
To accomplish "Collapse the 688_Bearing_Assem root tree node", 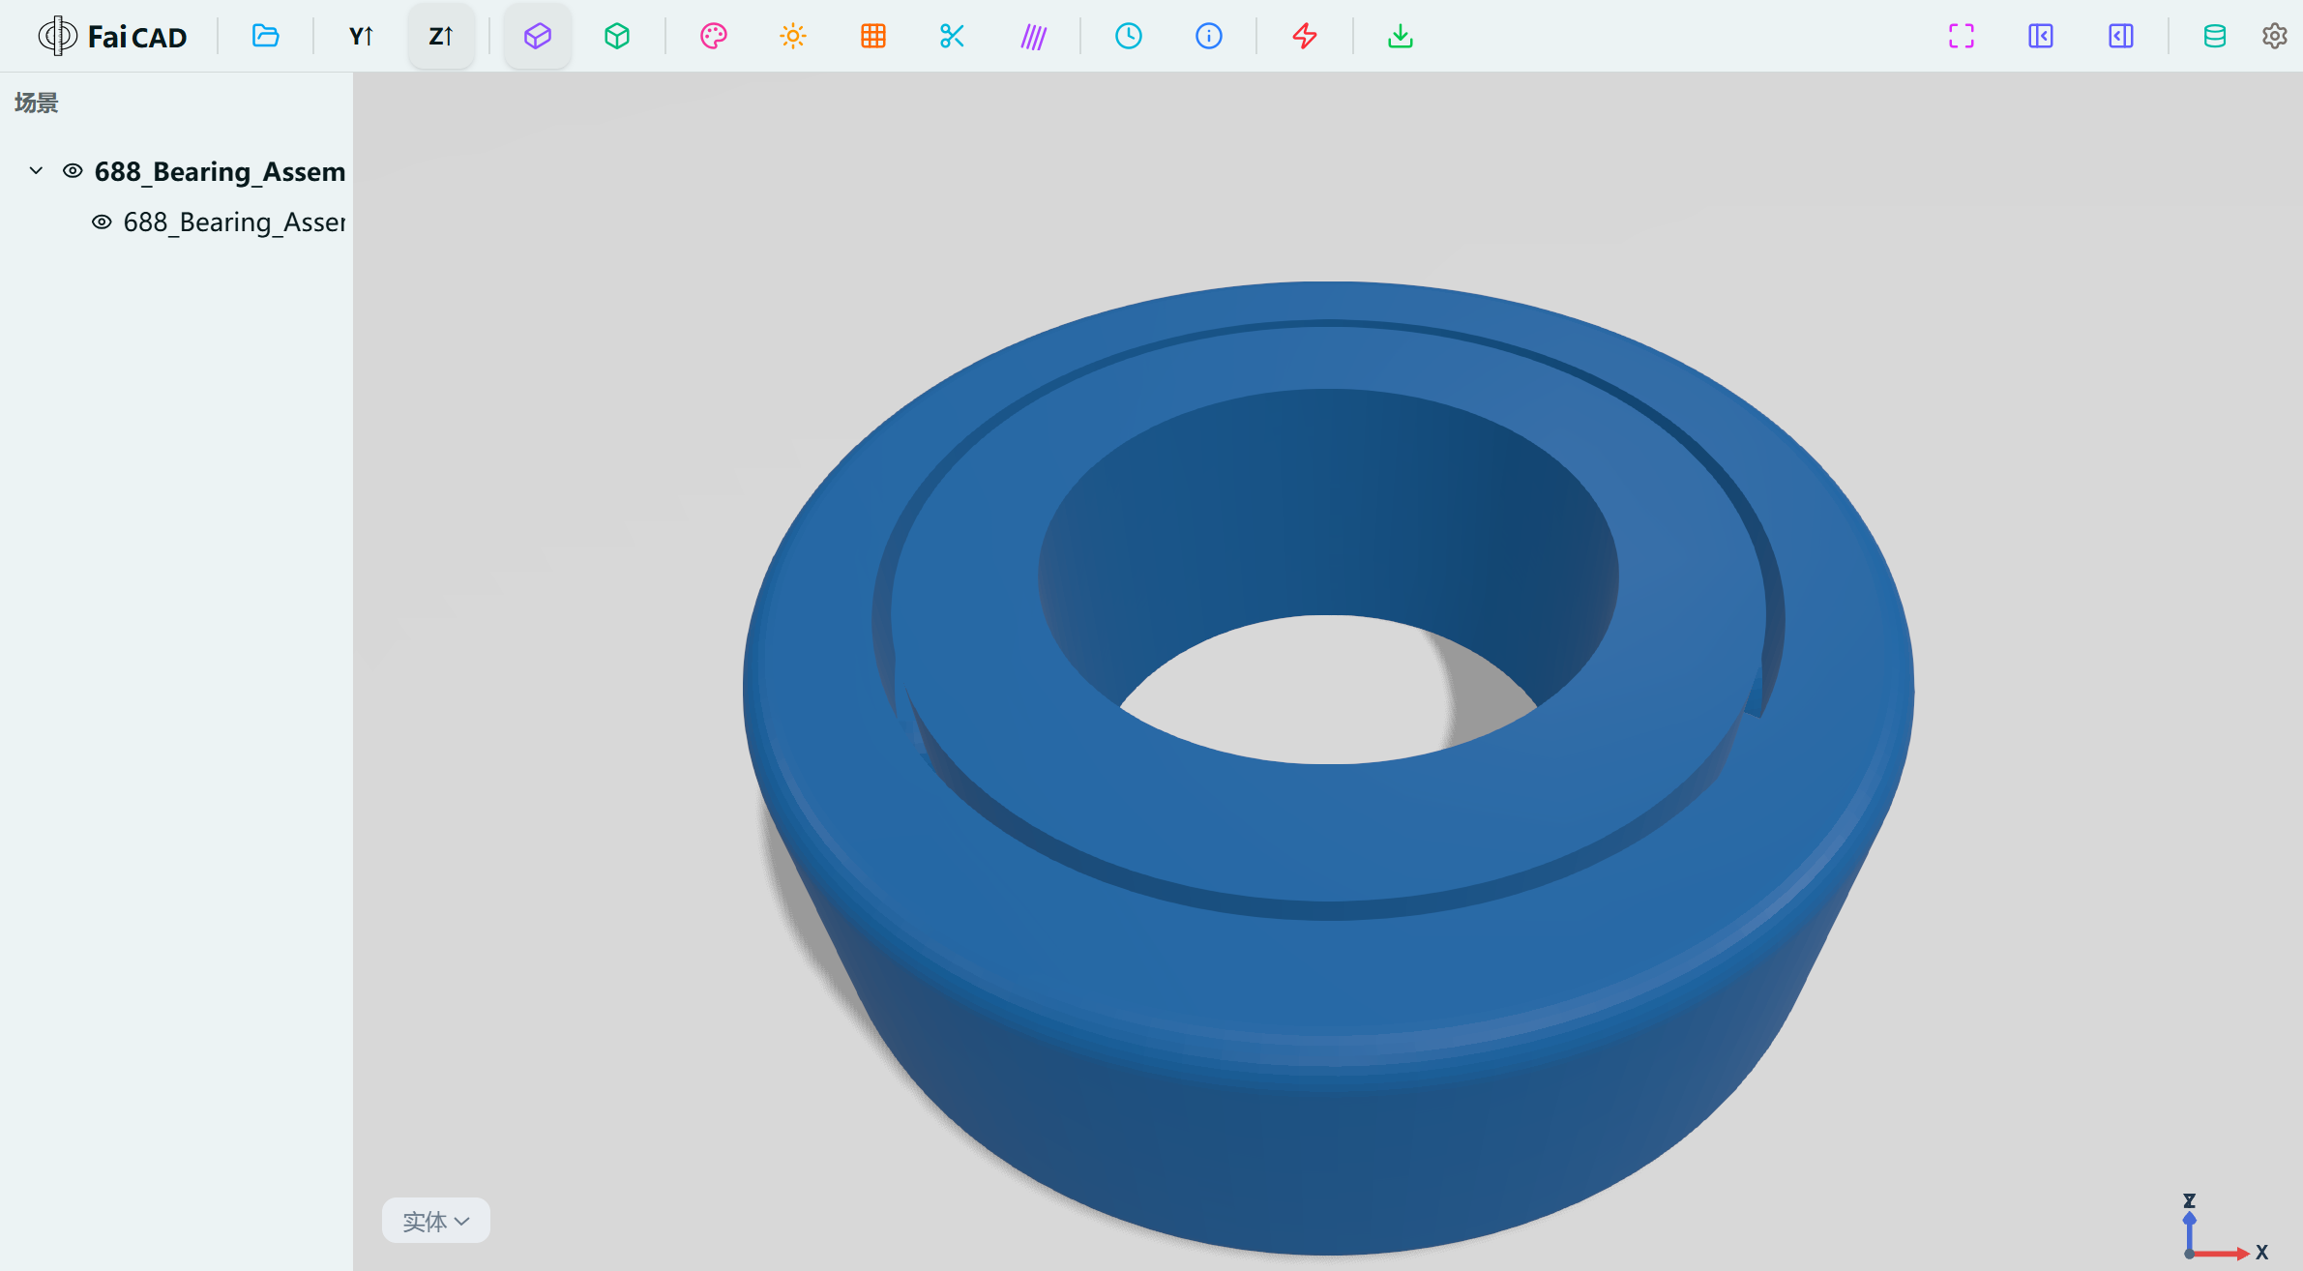I will (37, 170).
